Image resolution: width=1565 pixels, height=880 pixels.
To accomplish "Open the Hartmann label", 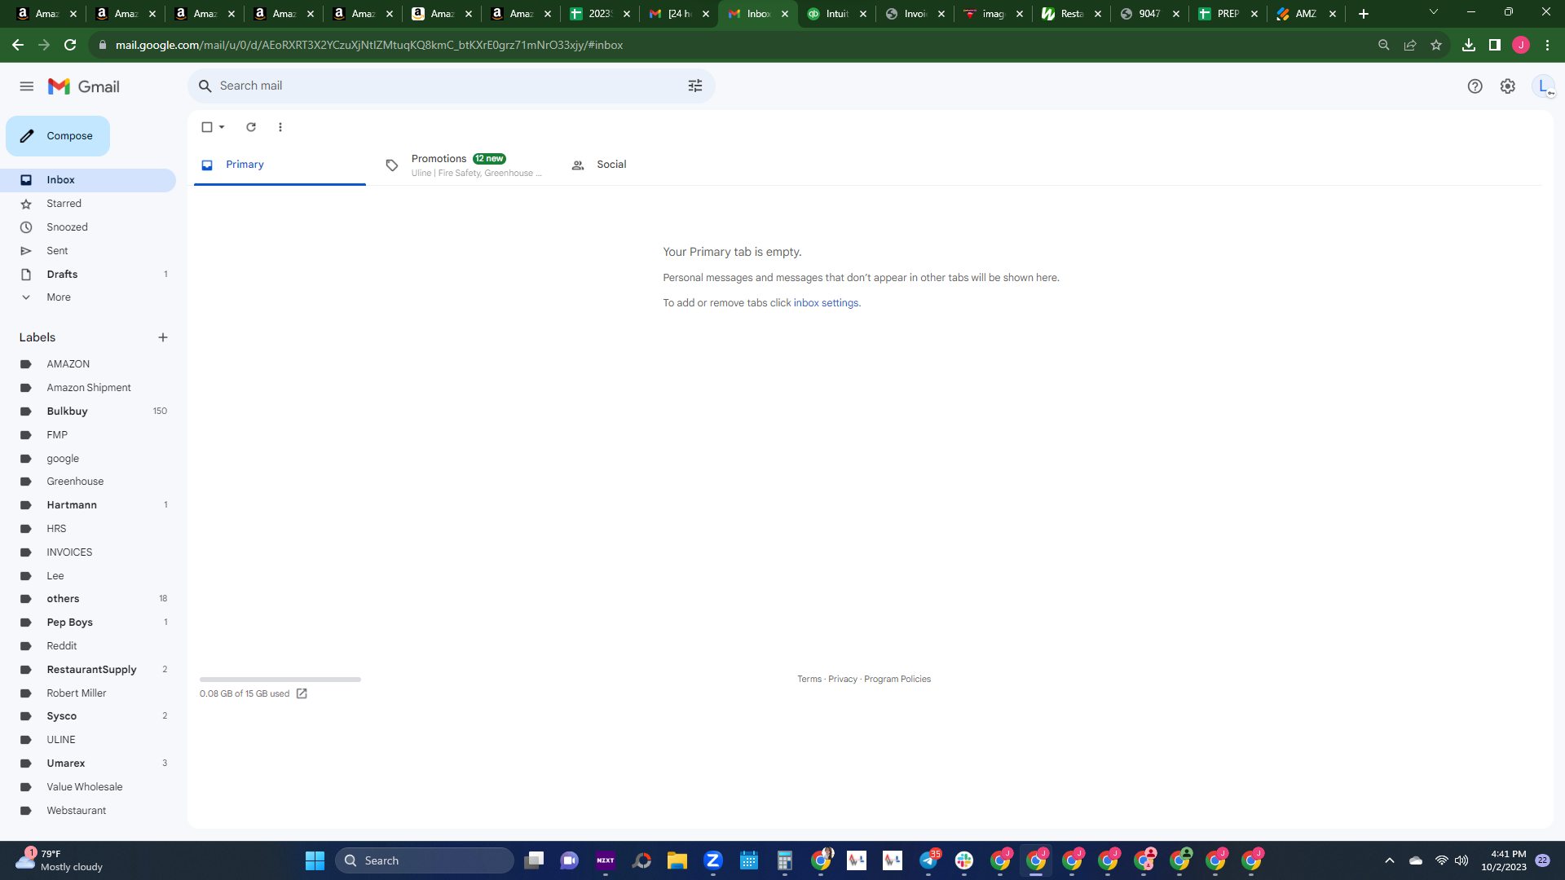I will (x=88, y=505).
